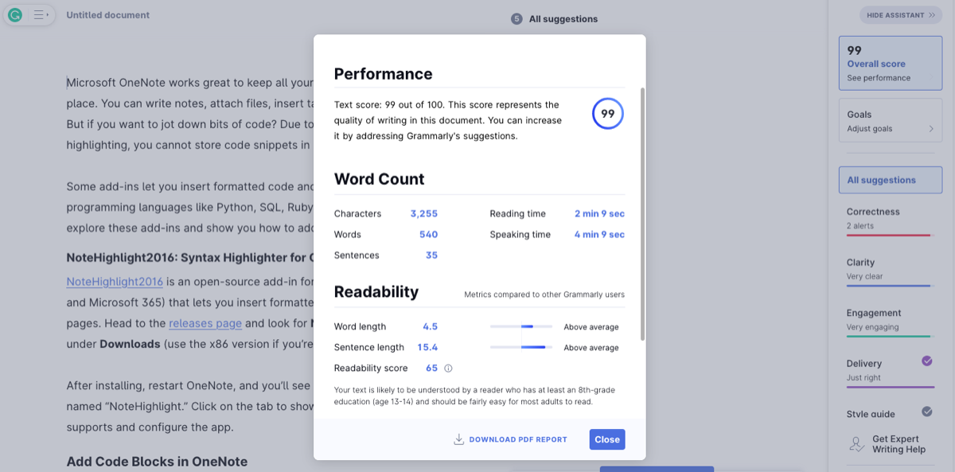
Task: Click the 'Some add-ins let you insert' paragraph line
Action: [190, 187]
